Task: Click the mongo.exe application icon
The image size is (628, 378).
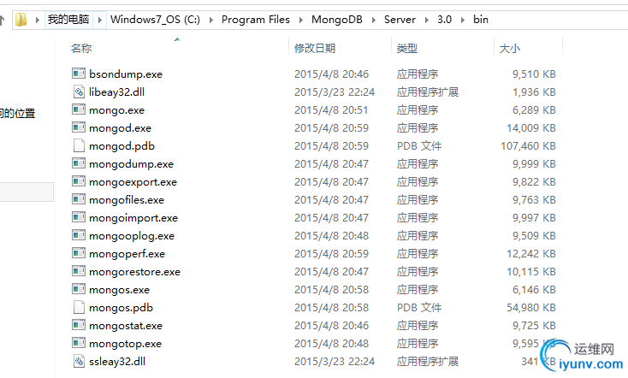Action: [x=79, y=109]
